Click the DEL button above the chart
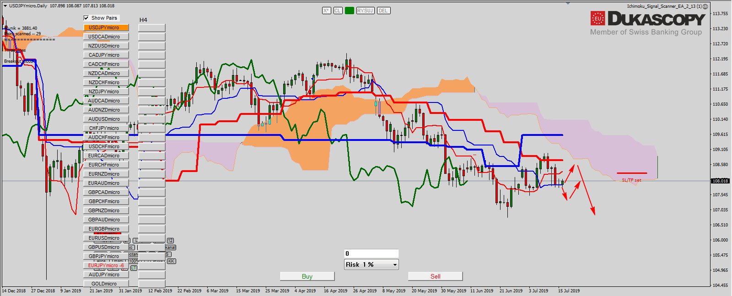Viewport: 732px width, 296px height. coord(383,11)
